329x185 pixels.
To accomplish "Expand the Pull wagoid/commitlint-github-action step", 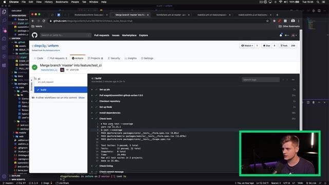I will pyautogui.click(x=121, y=96).
